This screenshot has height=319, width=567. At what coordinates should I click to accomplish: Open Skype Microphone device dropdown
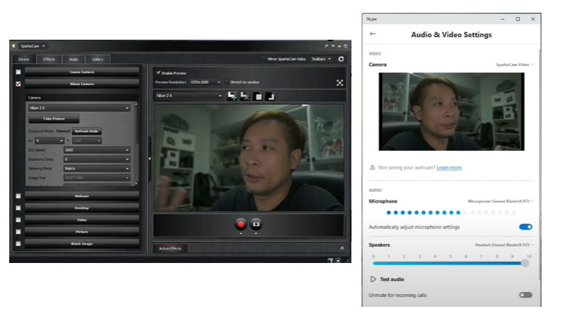click(x=501, y=201)
